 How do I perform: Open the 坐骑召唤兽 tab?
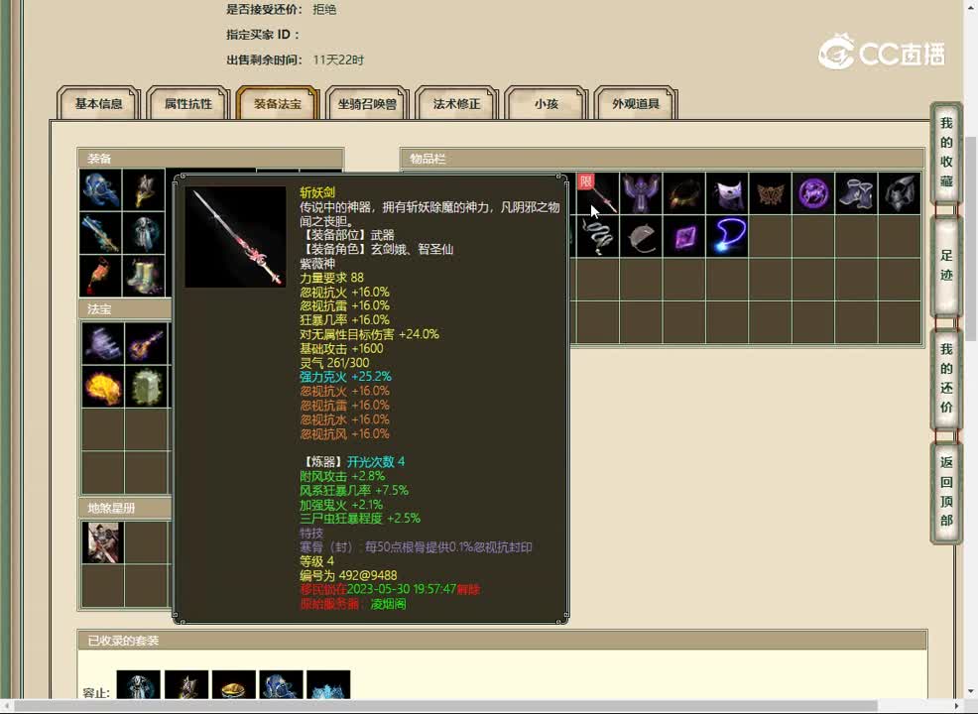(366, 102)
